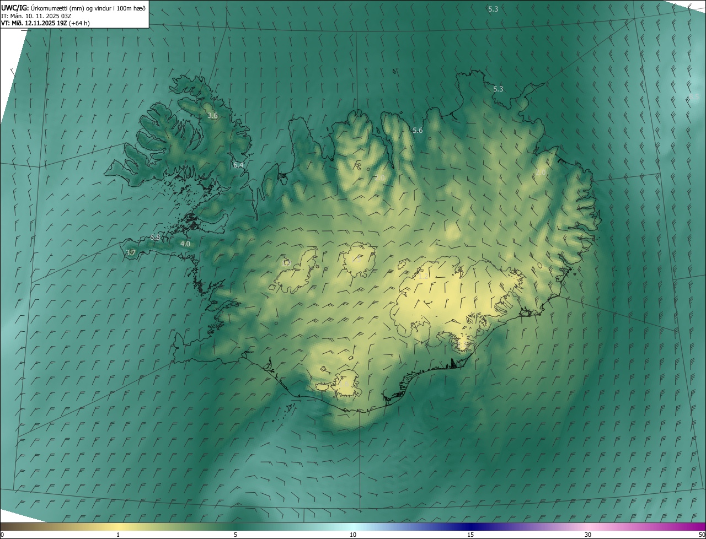Viewport: 706px width, 539px height.
Task: Click the 3.6 precipitation value label
Action: (212, 116)
